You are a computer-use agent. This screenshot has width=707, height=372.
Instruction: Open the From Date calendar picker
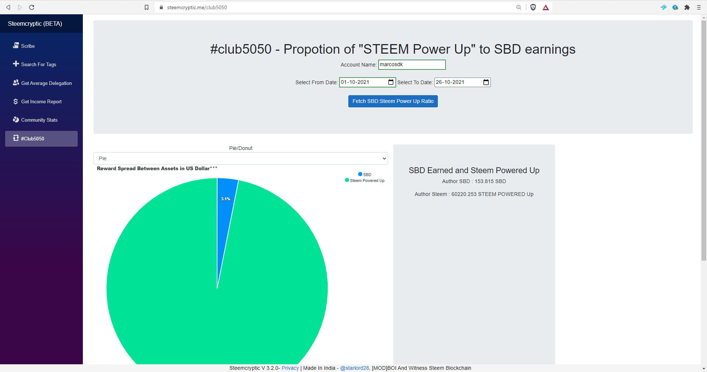click(x=391, y=82)
